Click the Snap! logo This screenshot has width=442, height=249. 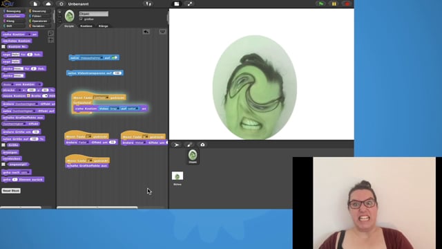tap(7, 3)
